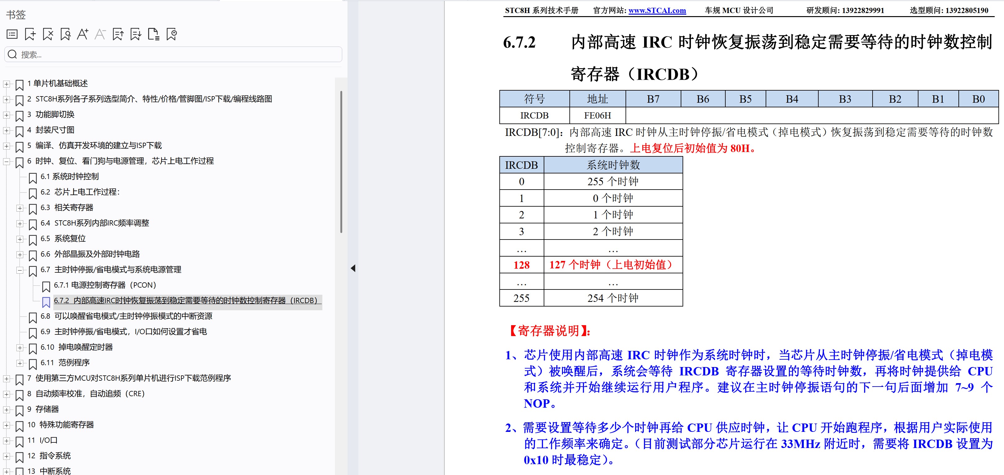Image resolution: width=1004 pixels, height=475 pixels.
Task: Expand chapter 12 指令系统
Action: coord(6,456)
